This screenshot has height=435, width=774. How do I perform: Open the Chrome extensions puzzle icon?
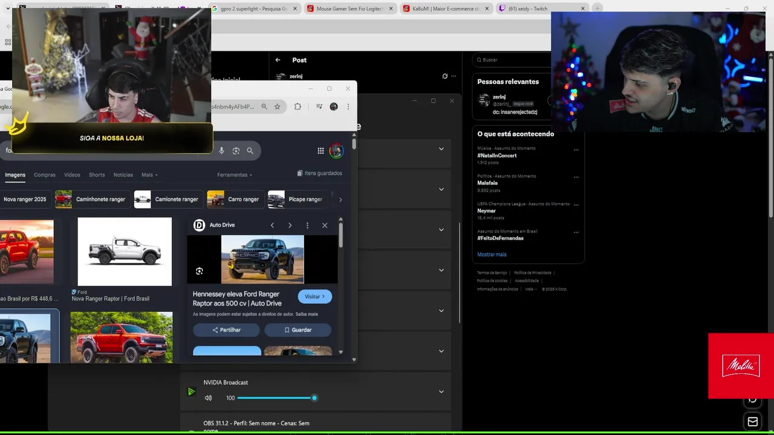coord(298,106)
